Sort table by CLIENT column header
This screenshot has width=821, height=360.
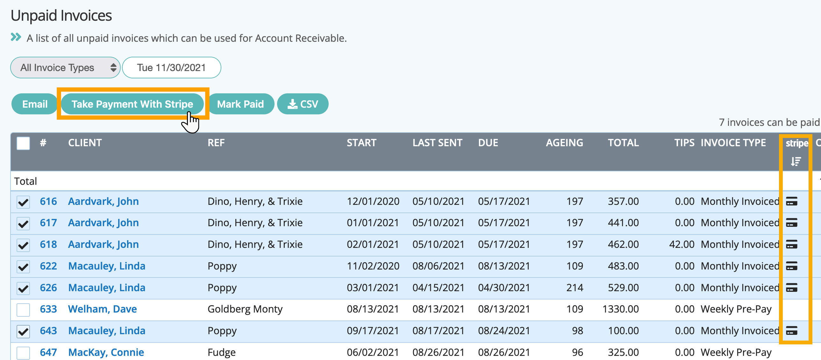[x=85, y=142]
